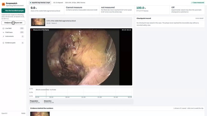207x116 pixels.
Task: Run the bundled sample clip
Action: pyautogui.click(x=13, y=11)
